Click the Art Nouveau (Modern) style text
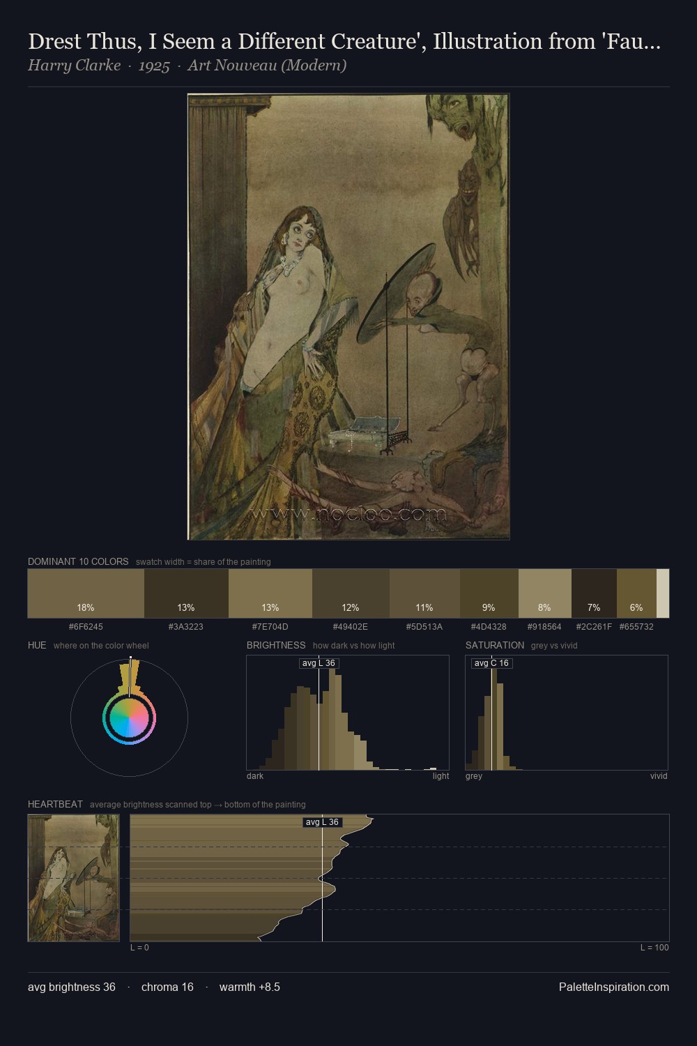The height and width of the screenshot is (1046, 697). [267, 66]
